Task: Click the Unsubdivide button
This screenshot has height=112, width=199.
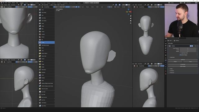Action: point(183,64)
